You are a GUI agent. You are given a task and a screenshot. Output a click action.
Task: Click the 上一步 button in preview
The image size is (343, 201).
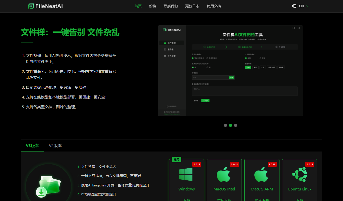(196, 100)
